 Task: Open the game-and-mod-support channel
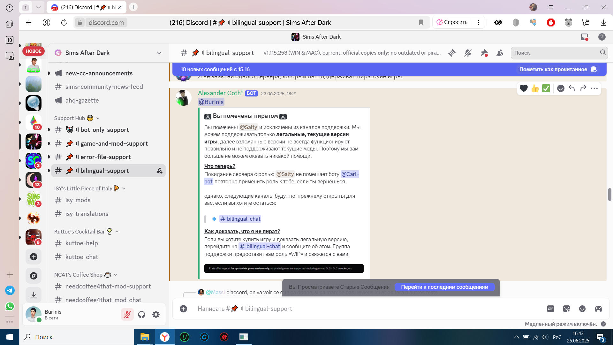(x=108, y=143)
